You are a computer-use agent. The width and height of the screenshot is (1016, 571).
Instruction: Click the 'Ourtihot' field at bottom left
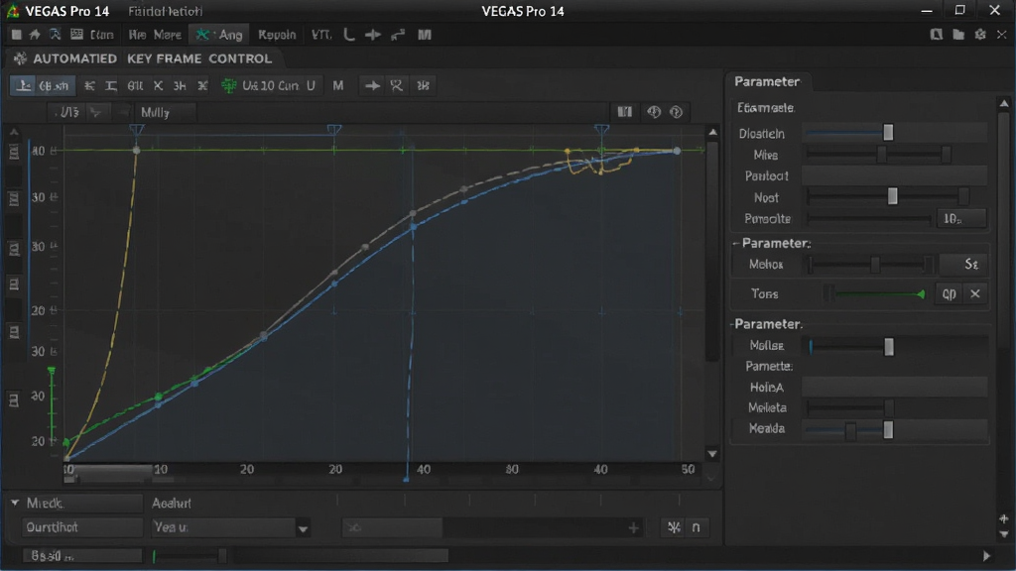point(82,527)
